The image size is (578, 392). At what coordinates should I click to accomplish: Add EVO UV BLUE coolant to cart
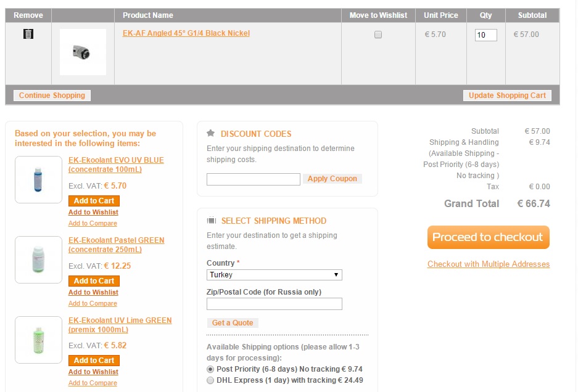(x=94, y=201)
